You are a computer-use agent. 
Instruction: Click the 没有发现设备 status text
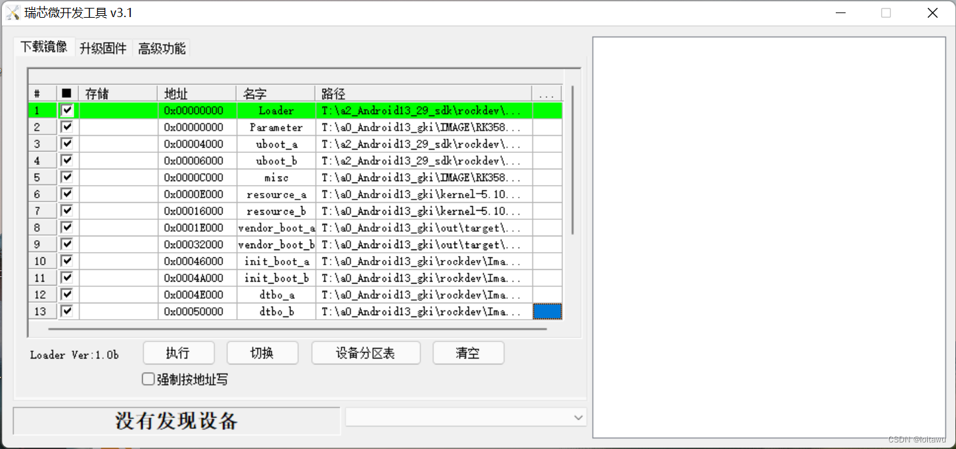point(176,421)
